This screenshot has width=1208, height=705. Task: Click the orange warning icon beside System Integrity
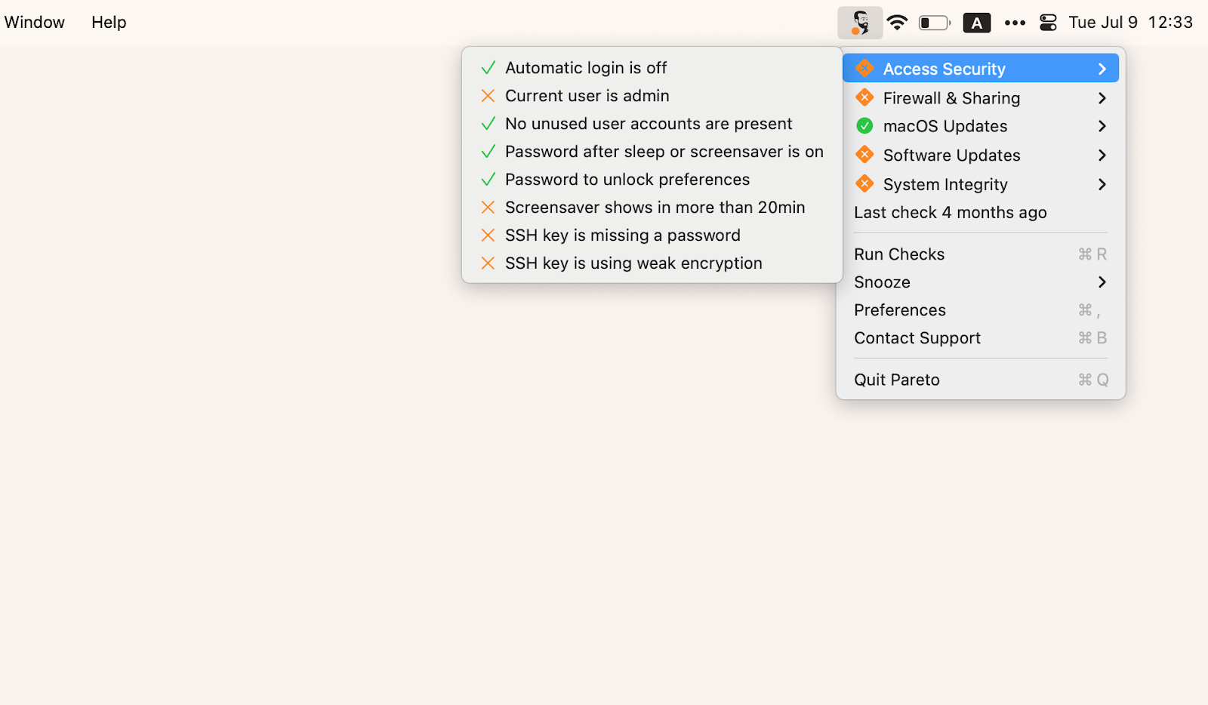864,183
